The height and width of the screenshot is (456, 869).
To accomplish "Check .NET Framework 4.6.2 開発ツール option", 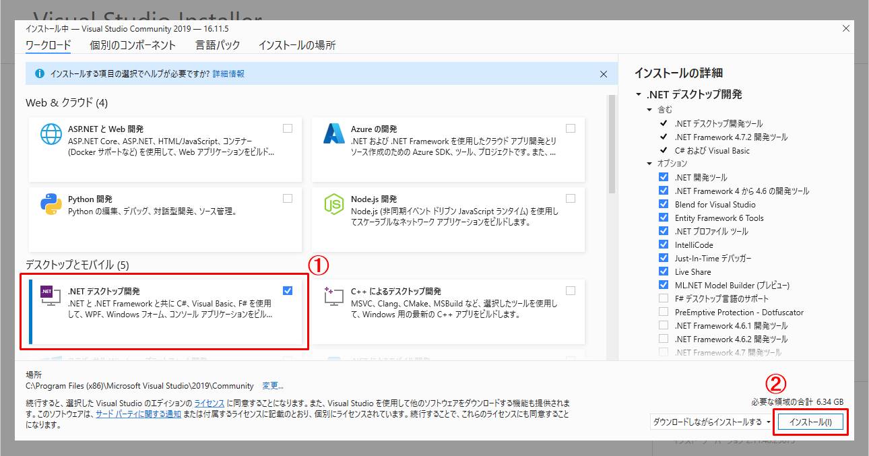I will tap(664, 339).
